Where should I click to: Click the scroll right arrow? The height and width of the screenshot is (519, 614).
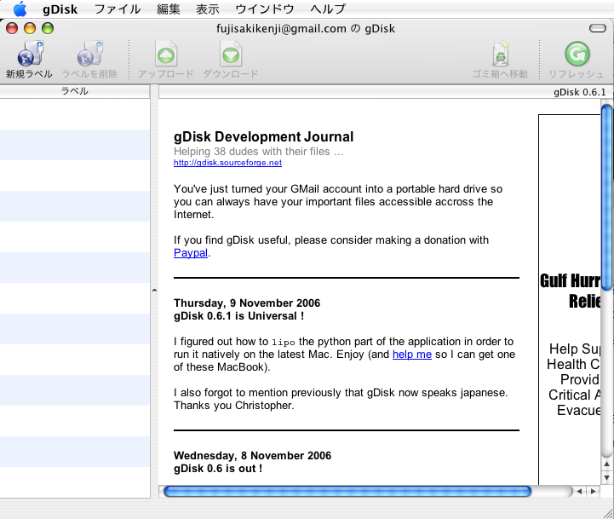[x=593, y=491]
